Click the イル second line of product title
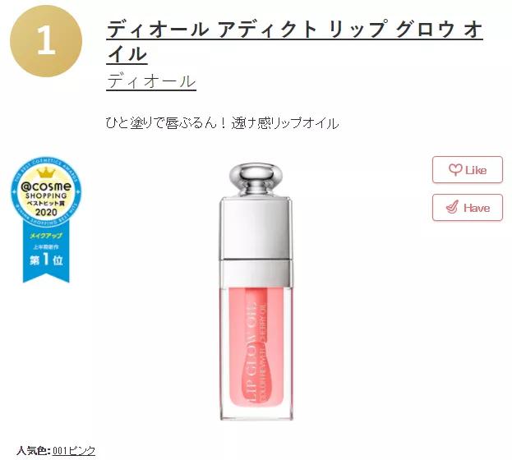512x460 pixels. click(127, 54)
